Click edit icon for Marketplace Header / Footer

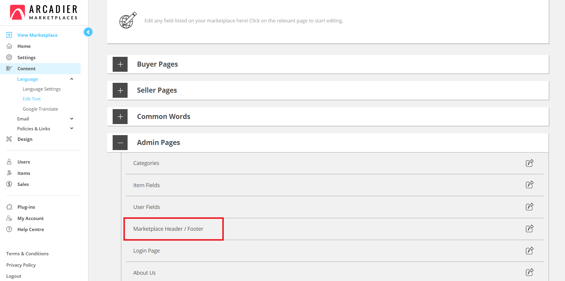529,229
